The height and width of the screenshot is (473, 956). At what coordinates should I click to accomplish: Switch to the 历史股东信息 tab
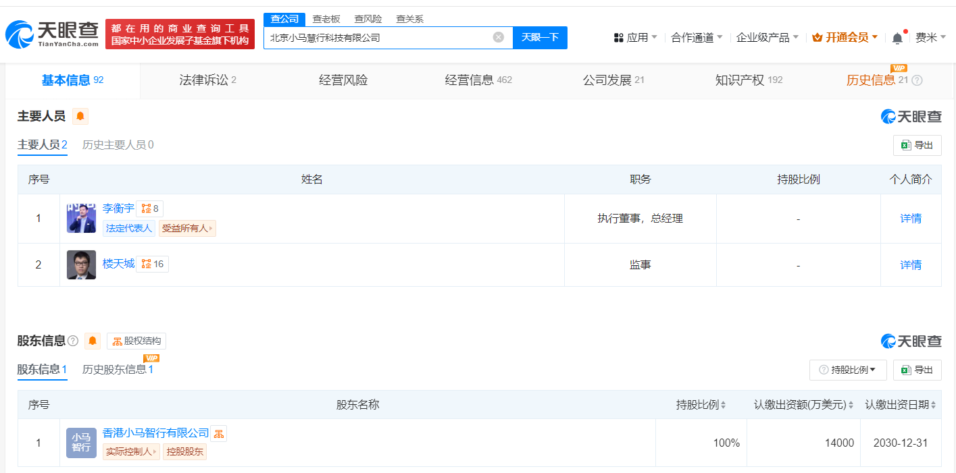[x=118, y=370]
